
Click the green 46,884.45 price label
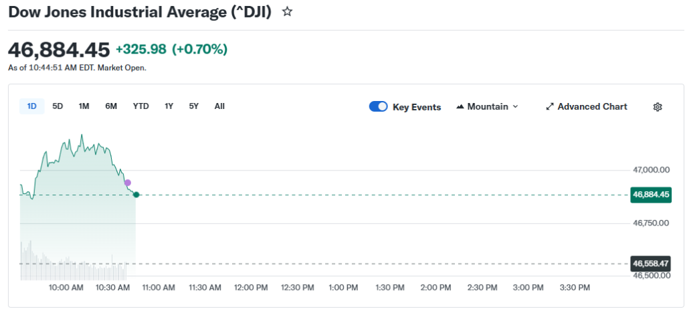point(650,195)
